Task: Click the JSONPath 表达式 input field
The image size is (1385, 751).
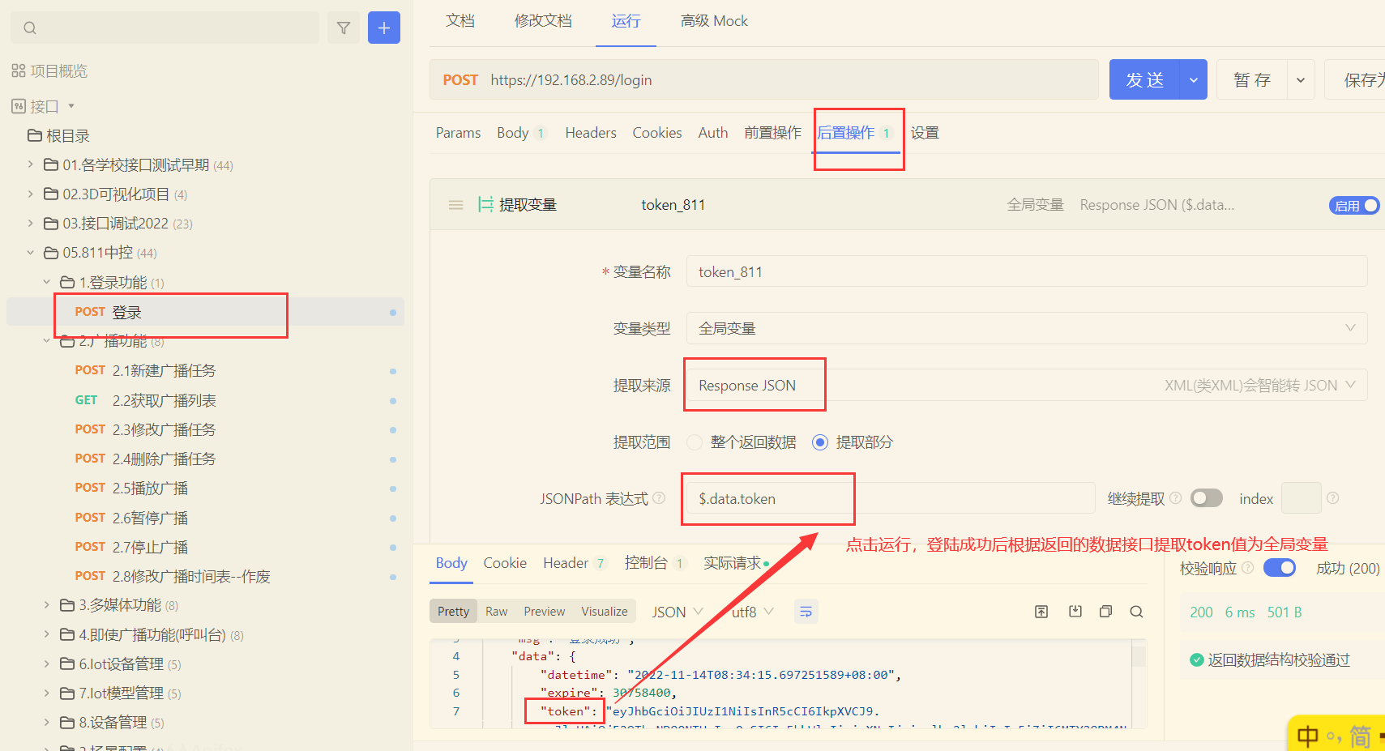Action: pyautogui.click(x=891, y=498)
